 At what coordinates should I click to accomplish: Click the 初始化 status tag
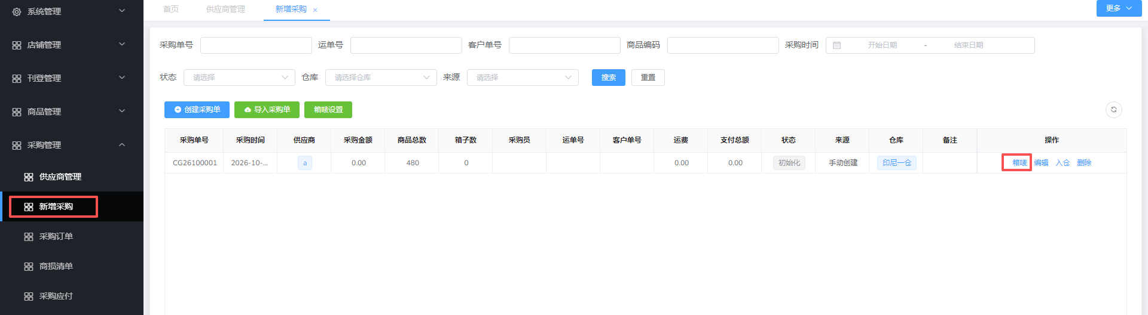789,163
